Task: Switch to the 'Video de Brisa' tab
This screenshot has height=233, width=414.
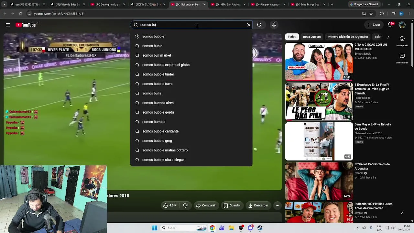Action: point(67,5)
